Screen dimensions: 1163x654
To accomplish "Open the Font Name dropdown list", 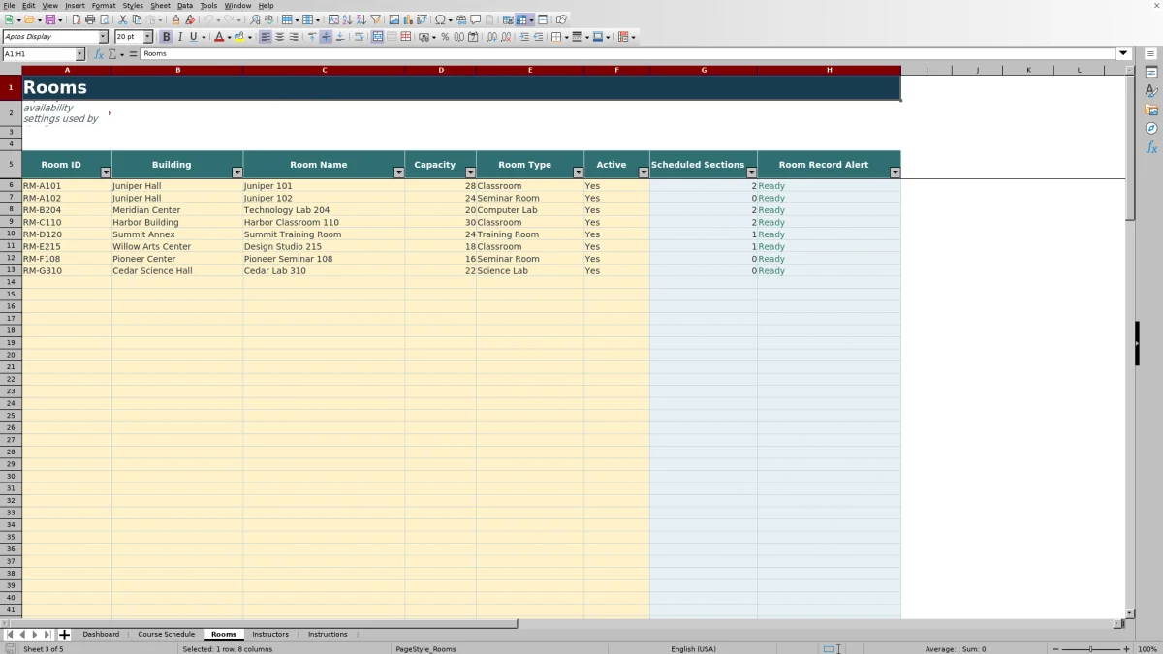I will click(103, 37).
